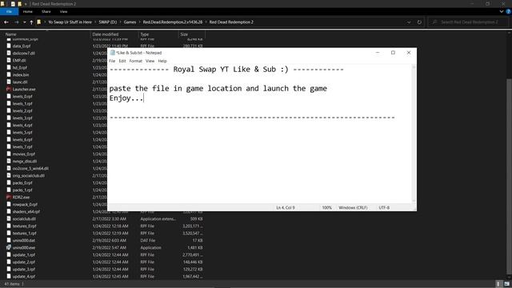Click inside Notepad text area after Enjoy...

click(x=144, y=98)
